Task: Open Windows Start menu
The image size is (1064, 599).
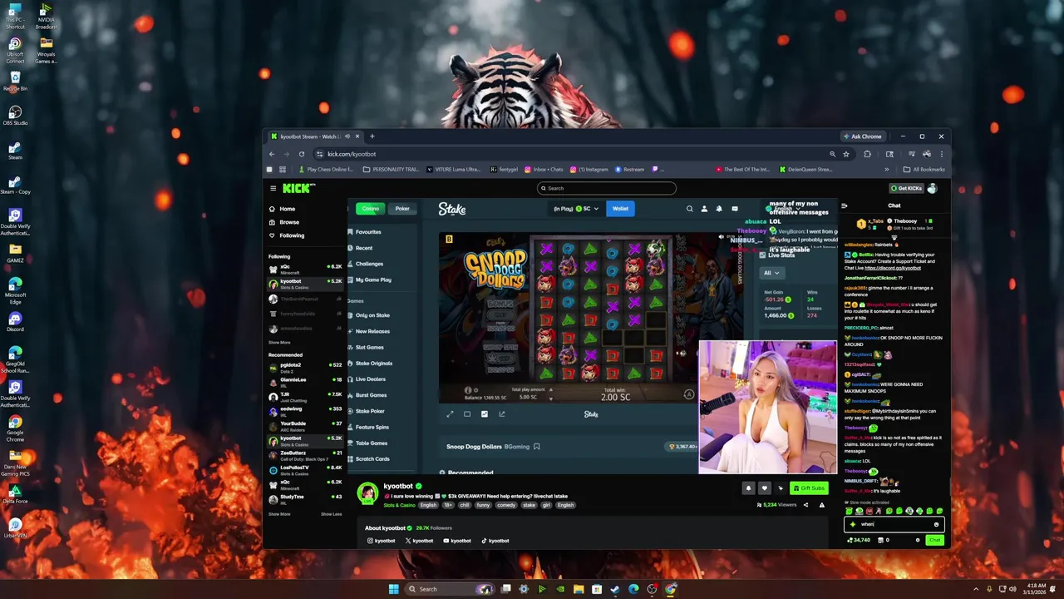Action: click(x=393, y=589)
